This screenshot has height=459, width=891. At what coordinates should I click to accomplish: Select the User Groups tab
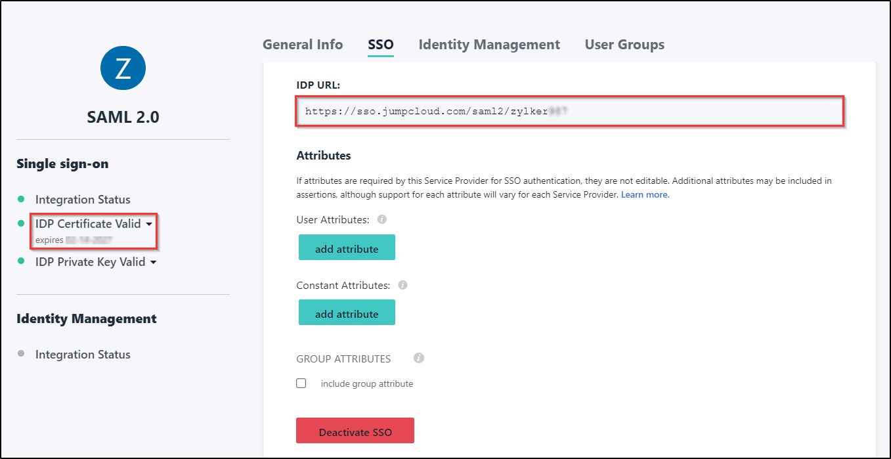click(624, 45)
